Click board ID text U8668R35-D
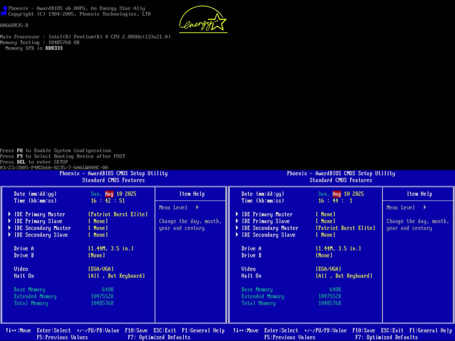The width and height of the screenshot is (455, 341). click(x=14, y=25)
